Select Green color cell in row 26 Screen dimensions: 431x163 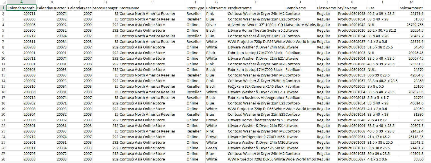(x=216, y=148)
